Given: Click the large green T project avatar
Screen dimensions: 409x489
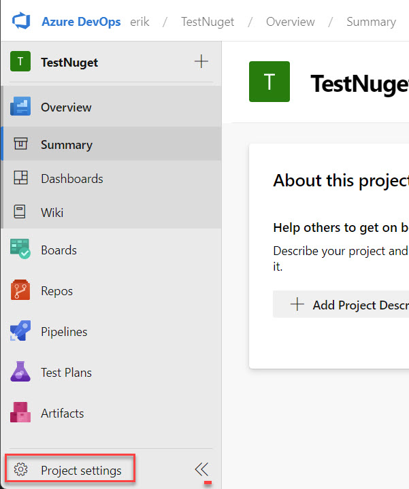Looking at the screenshot, I should click(x=269, y=82).
